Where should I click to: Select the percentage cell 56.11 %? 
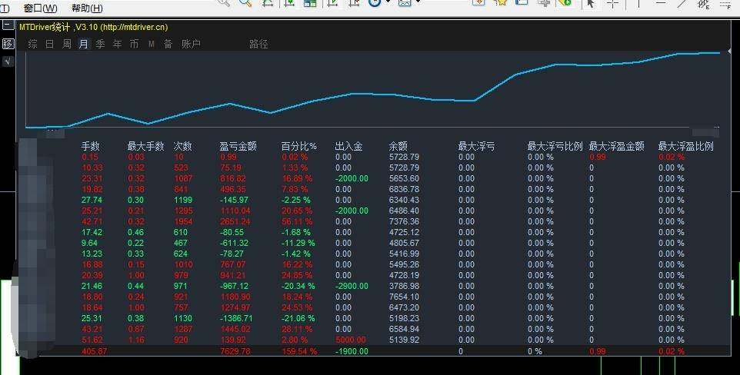(x=297, y=221)
